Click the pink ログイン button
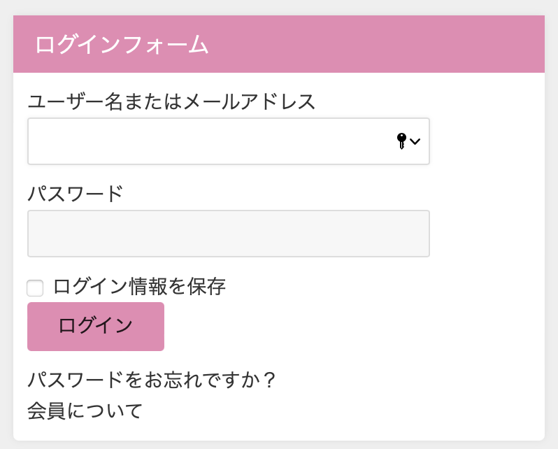Viewport: 558px width, 449px height. [96, 327]
